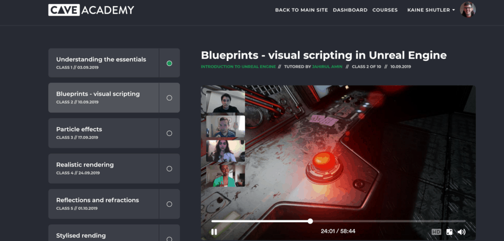Open the Particle effects class
Viewport: 504px width, 241px height.
[x=103, y=133]
